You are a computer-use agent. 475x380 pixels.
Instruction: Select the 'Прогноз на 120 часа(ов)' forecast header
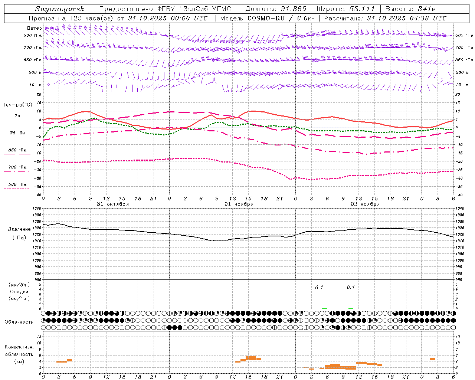pos(72,18)
